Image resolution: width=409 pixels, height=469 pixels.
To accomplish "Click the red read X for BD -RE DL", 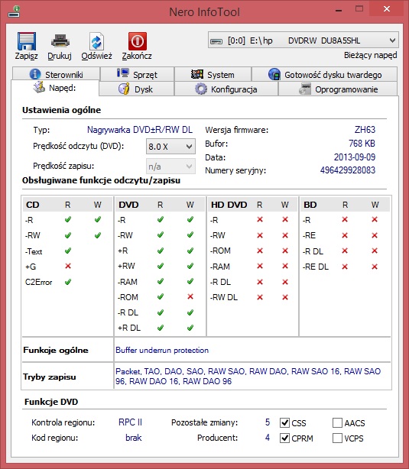I will 345,267.
